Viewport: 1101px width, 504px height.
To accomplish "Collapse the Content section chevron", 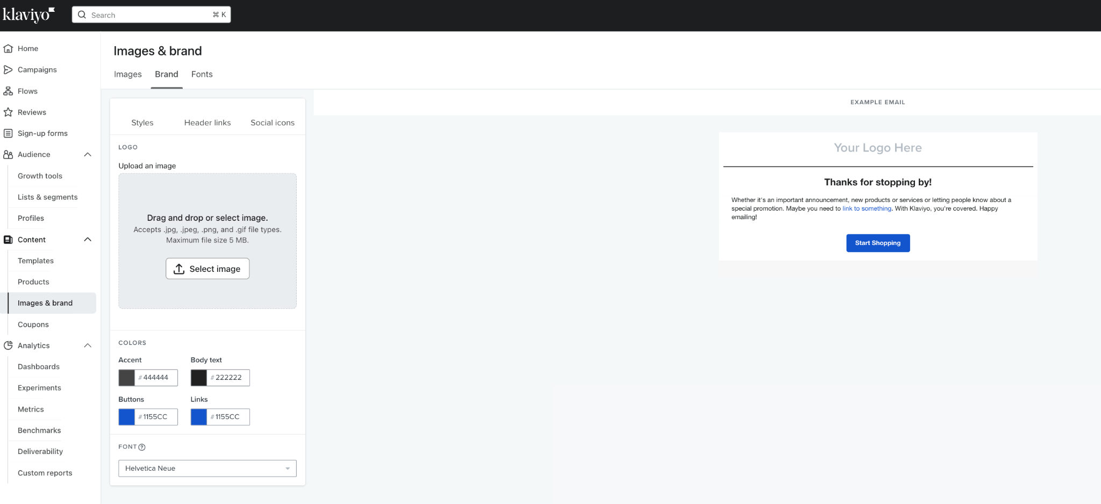I will pyautogui.click(x=88, y=240).
